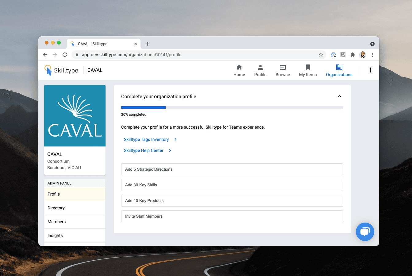Reload the page
The height and width of the screenshot is (276, 412).
click(65, 55)
